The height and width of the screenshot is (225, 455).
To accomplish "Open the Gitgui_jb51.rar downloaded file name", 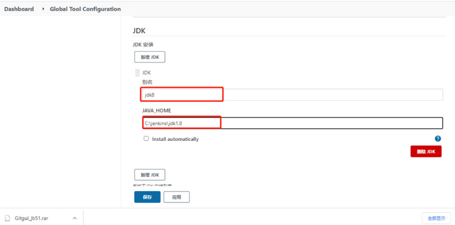I will (x=31, y=218).
